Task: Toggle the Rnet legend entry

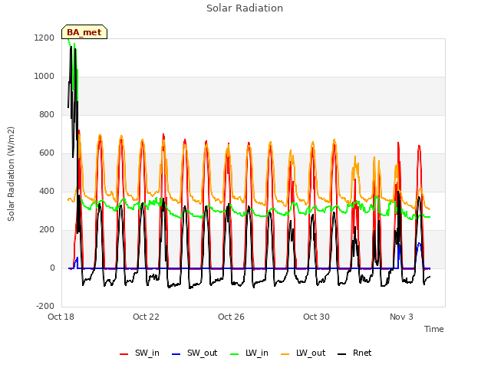Action: coord(354,353)
